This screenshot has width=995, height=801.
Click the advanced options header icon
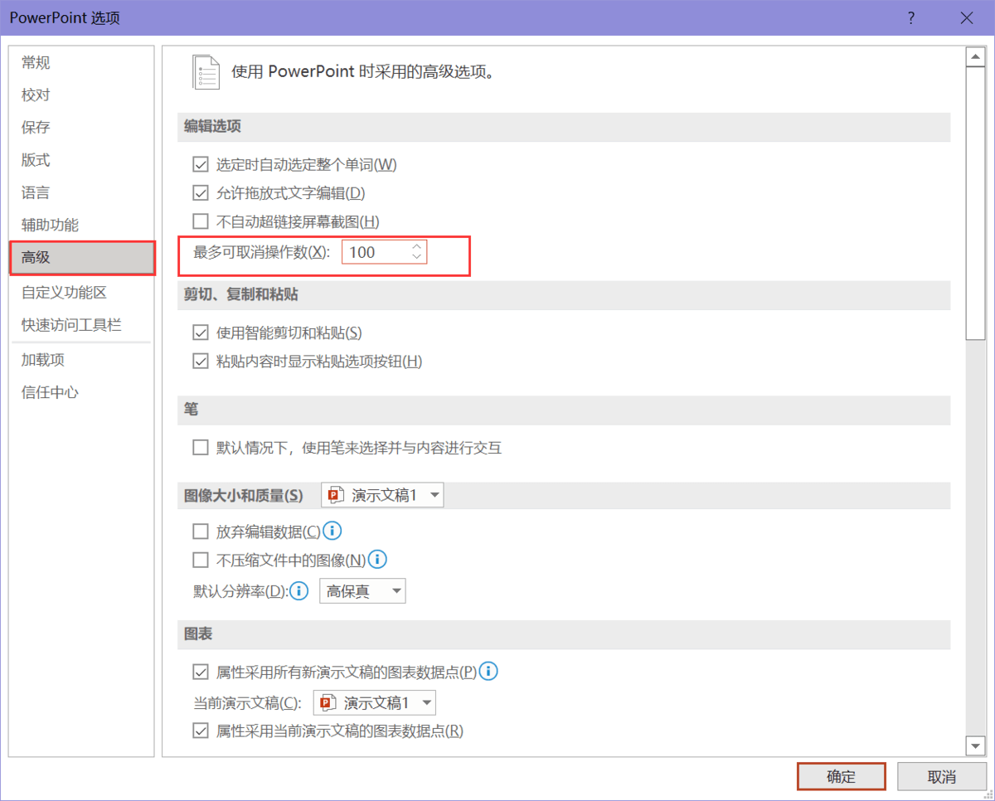206,72
